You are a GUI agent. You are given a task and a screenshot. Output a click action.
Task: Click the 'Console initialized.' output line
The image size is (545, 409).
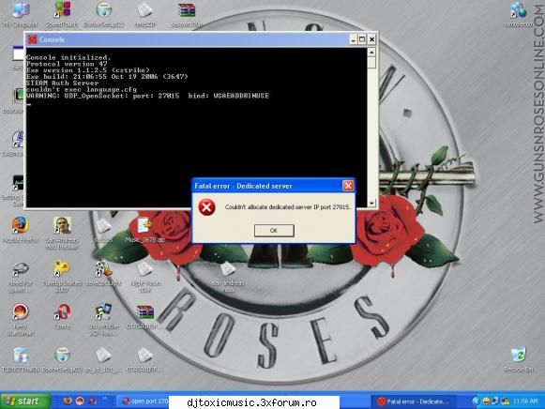pos(68,57)
